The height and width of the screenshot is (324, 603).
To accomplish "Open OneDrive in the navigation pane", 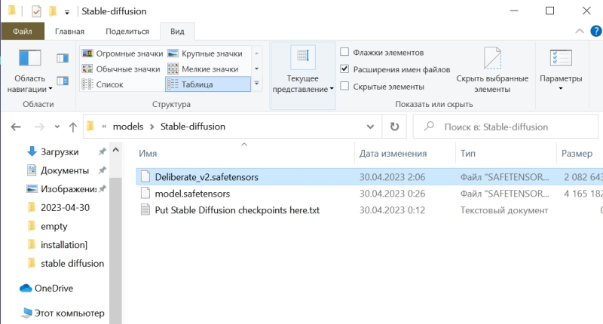I will [51, 288].
